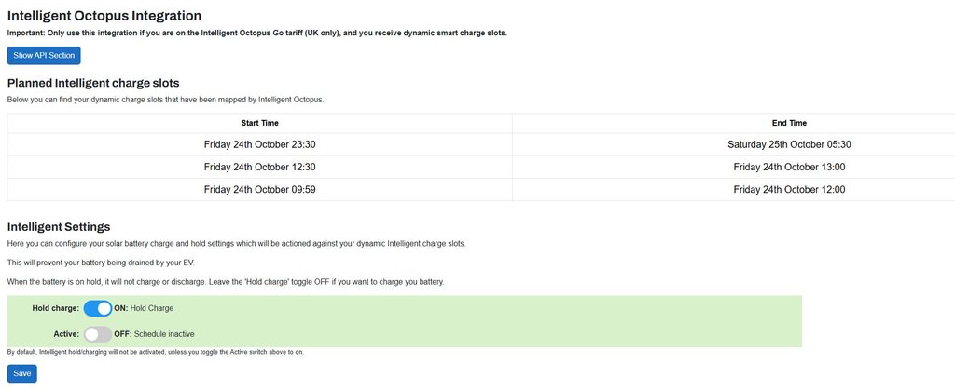Click the Start Time column header
The width and height of the screenshot is (955, 391).
[259, 123]
